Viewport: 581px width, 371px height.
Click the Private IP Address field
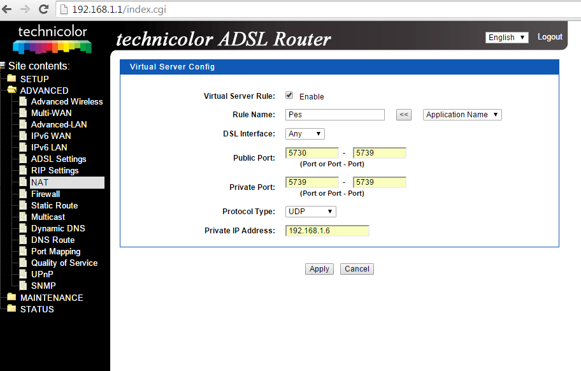pyautogui.click(x=327, y=231)
